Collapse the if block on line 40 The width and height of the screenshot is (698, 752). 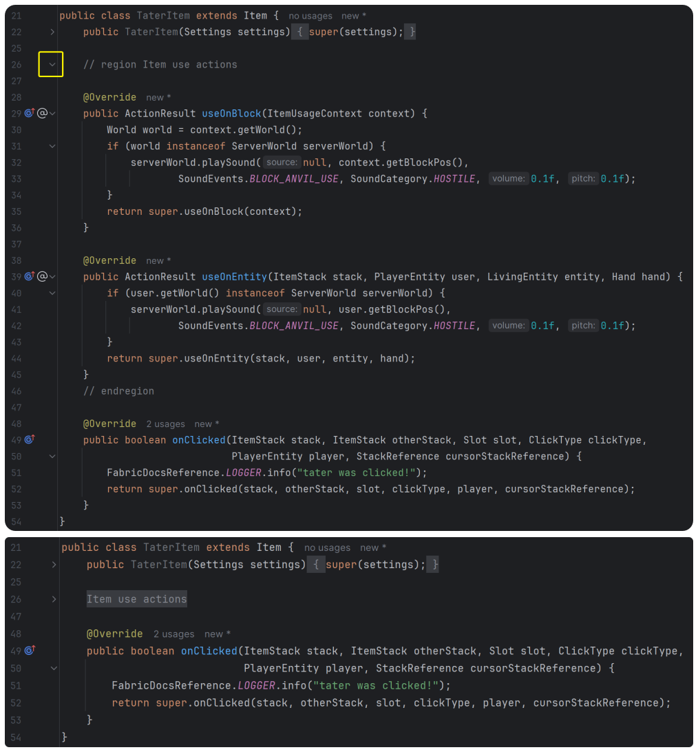pos(52,293)
